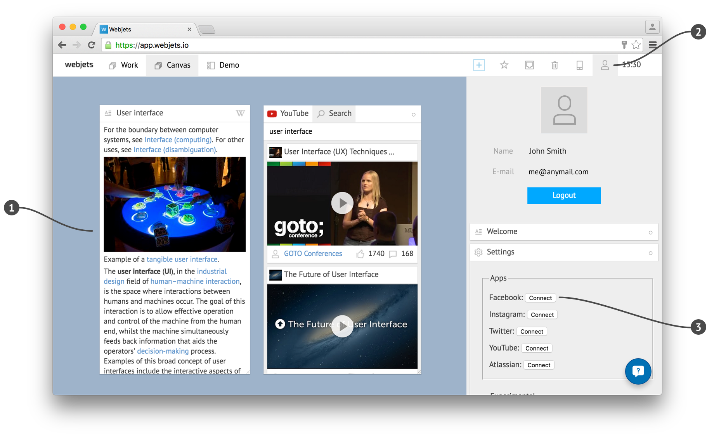Connect the Atlassian app
The image size is (714, 437).
coord(539,365)
